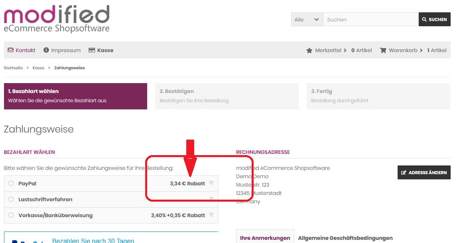The height and width of the screenshot is (243, 463).
Task: Choose the Lastschriftverfahren radio option
Action: [11, 199]
